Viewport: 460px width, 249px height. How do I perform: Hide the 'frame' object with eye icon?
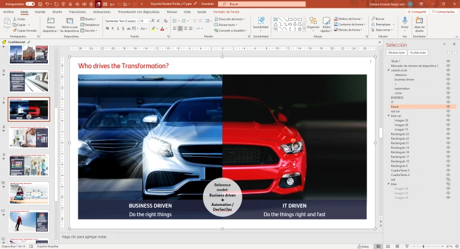click(x=448, y=107)
